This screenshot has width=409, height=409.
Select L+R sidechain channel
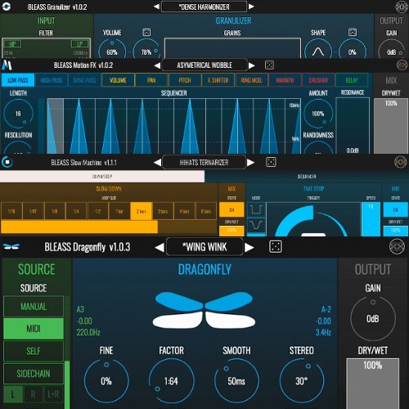53,394
